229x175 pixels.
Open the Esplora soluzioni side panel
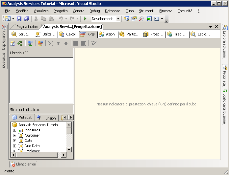tap(225, 42)
